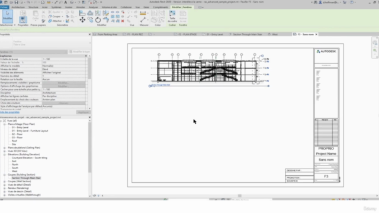
Task: Select '02 - Floor' in project browser
Action: (17, 134)
